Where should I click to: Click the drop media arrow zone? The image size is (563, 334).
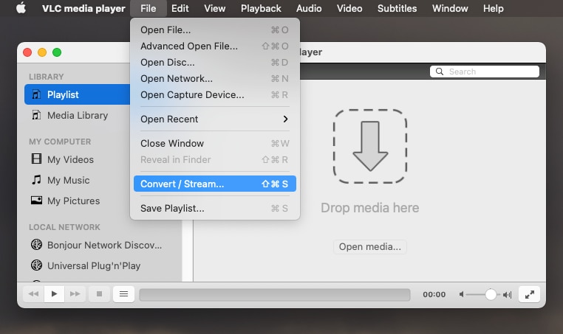coord(370,146)
